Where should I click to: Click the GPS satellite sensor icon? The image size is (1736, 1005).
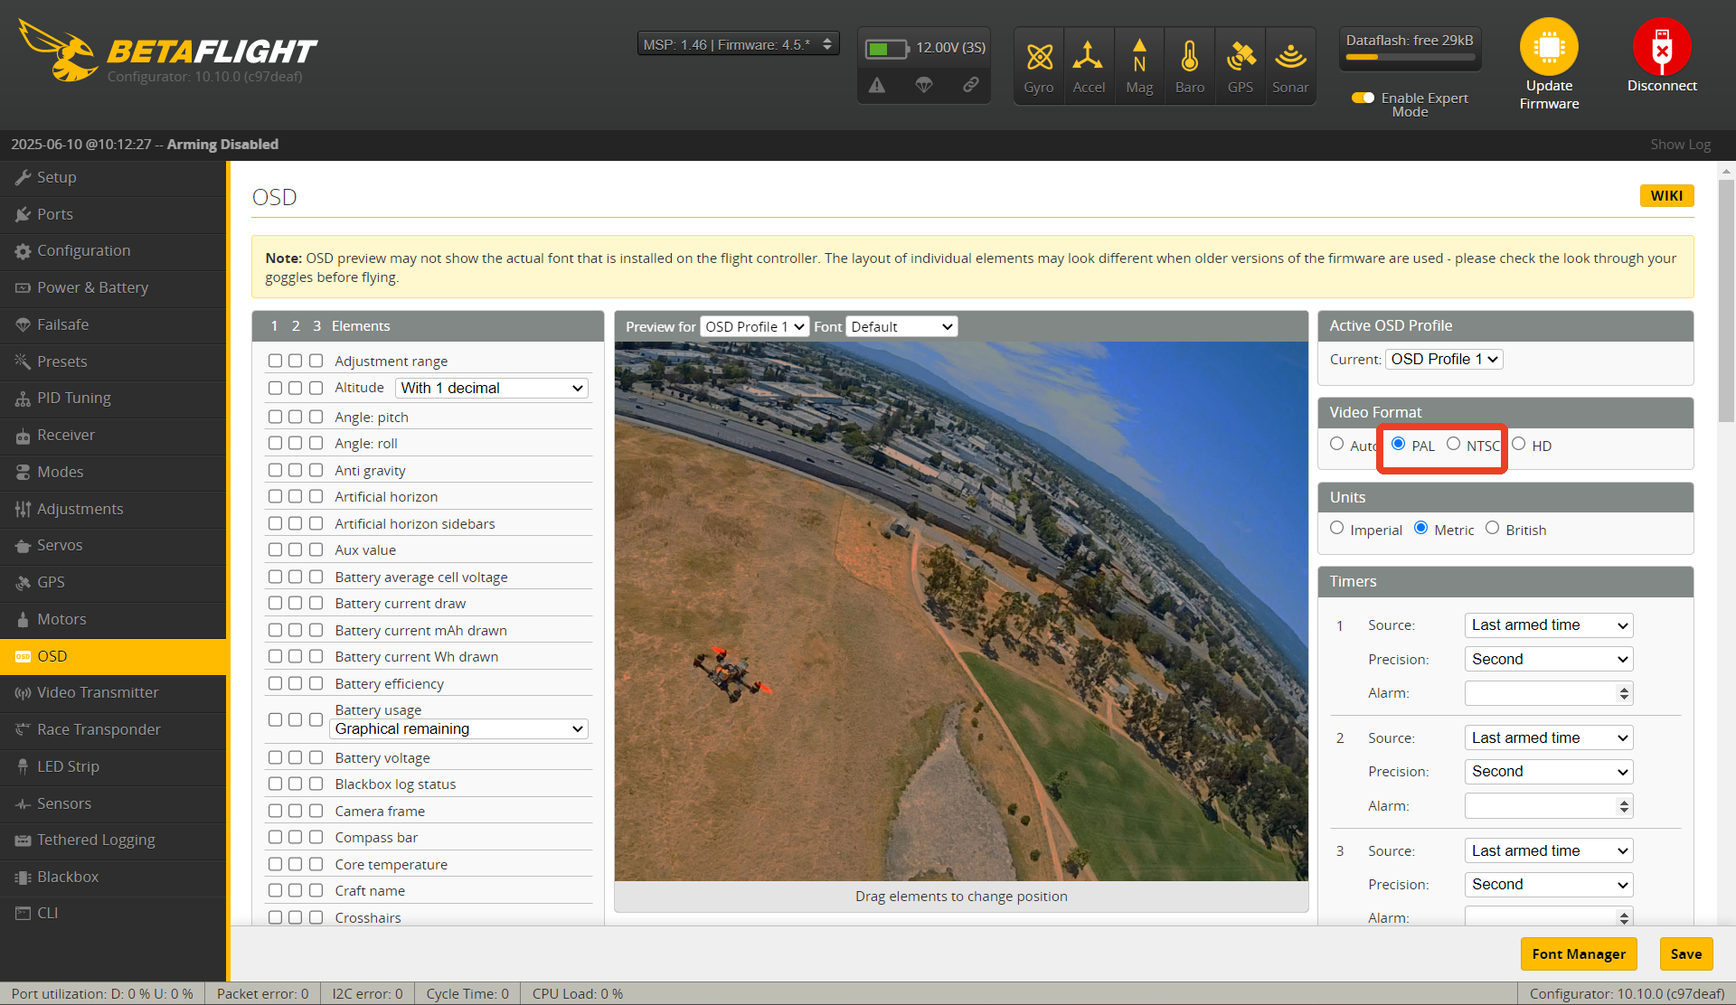pyautogui.click(x=1241, y=56)
